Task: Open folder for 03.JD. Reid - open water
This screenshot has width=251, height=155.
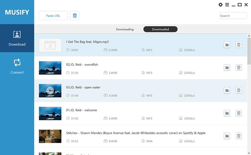Action: coord(227,90)
